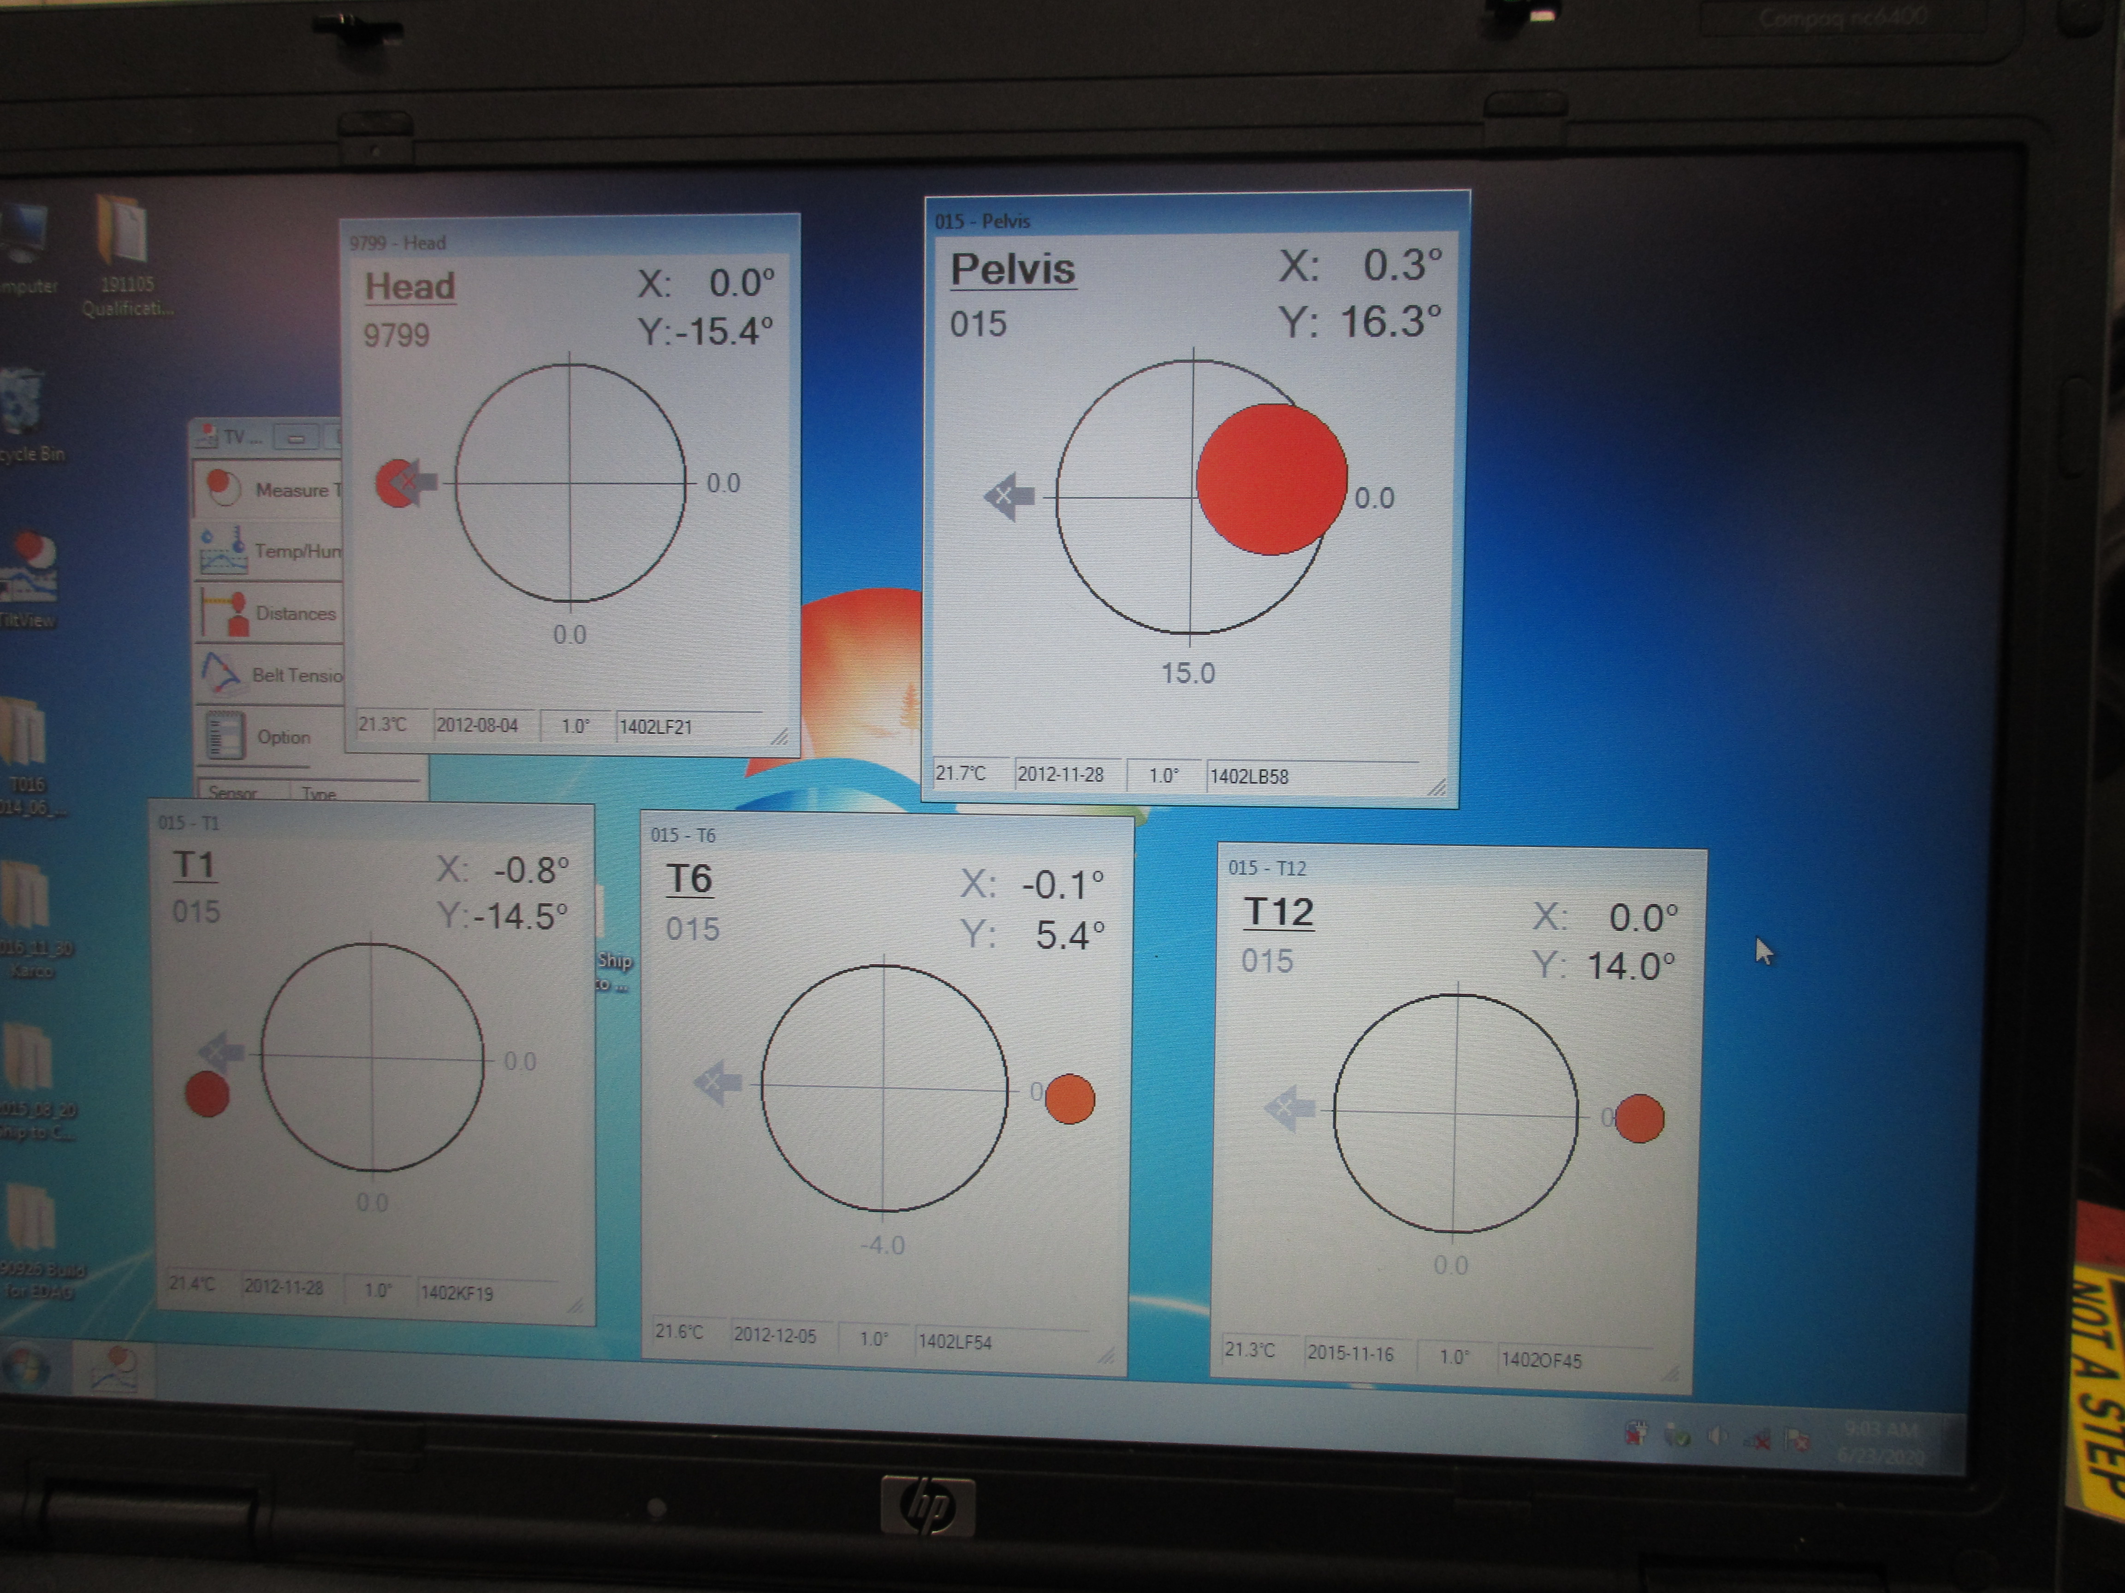The width and height of the screenshot is (2125, 1593).
Task: Open the Measure Tilt tool icon
Action: (x=223, y=487)
